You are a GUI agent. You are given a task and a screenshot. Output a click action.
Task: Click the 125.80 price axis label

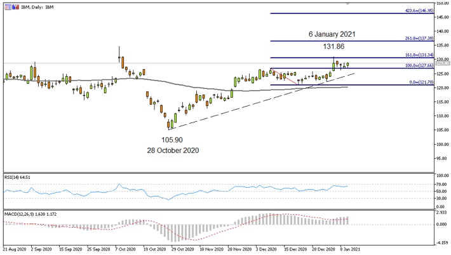(x=443, y=74)
